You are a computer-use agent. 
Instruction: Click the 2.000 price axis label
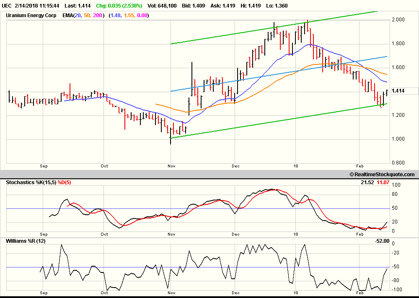coord(398,20)
